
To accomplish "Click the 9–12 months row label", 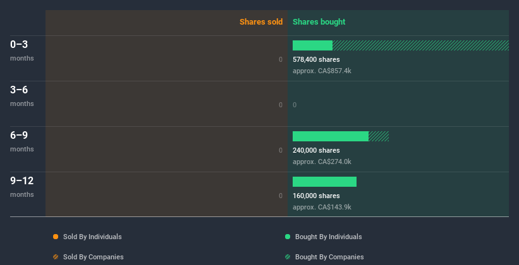I will [x=22, y=187].
